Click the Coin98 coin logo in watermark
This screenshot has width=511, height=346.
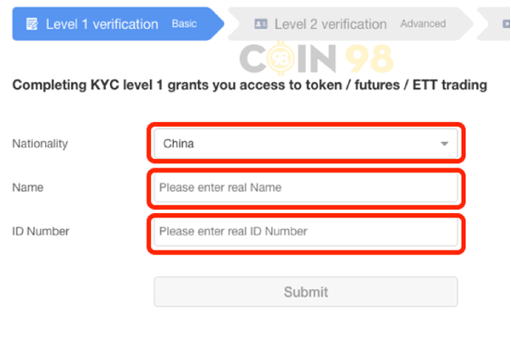(280, 58)
